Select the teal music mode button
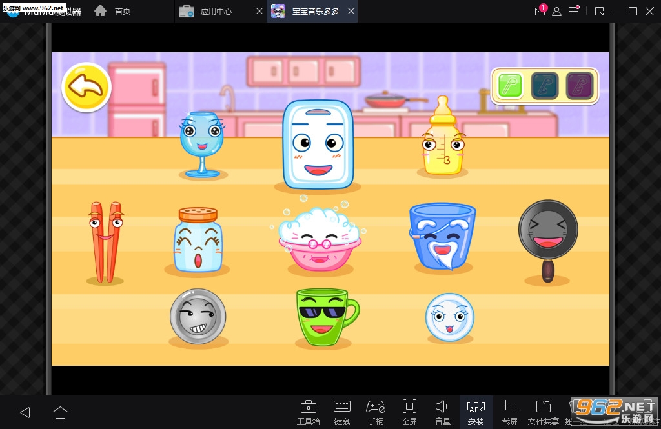 point(545,86)
